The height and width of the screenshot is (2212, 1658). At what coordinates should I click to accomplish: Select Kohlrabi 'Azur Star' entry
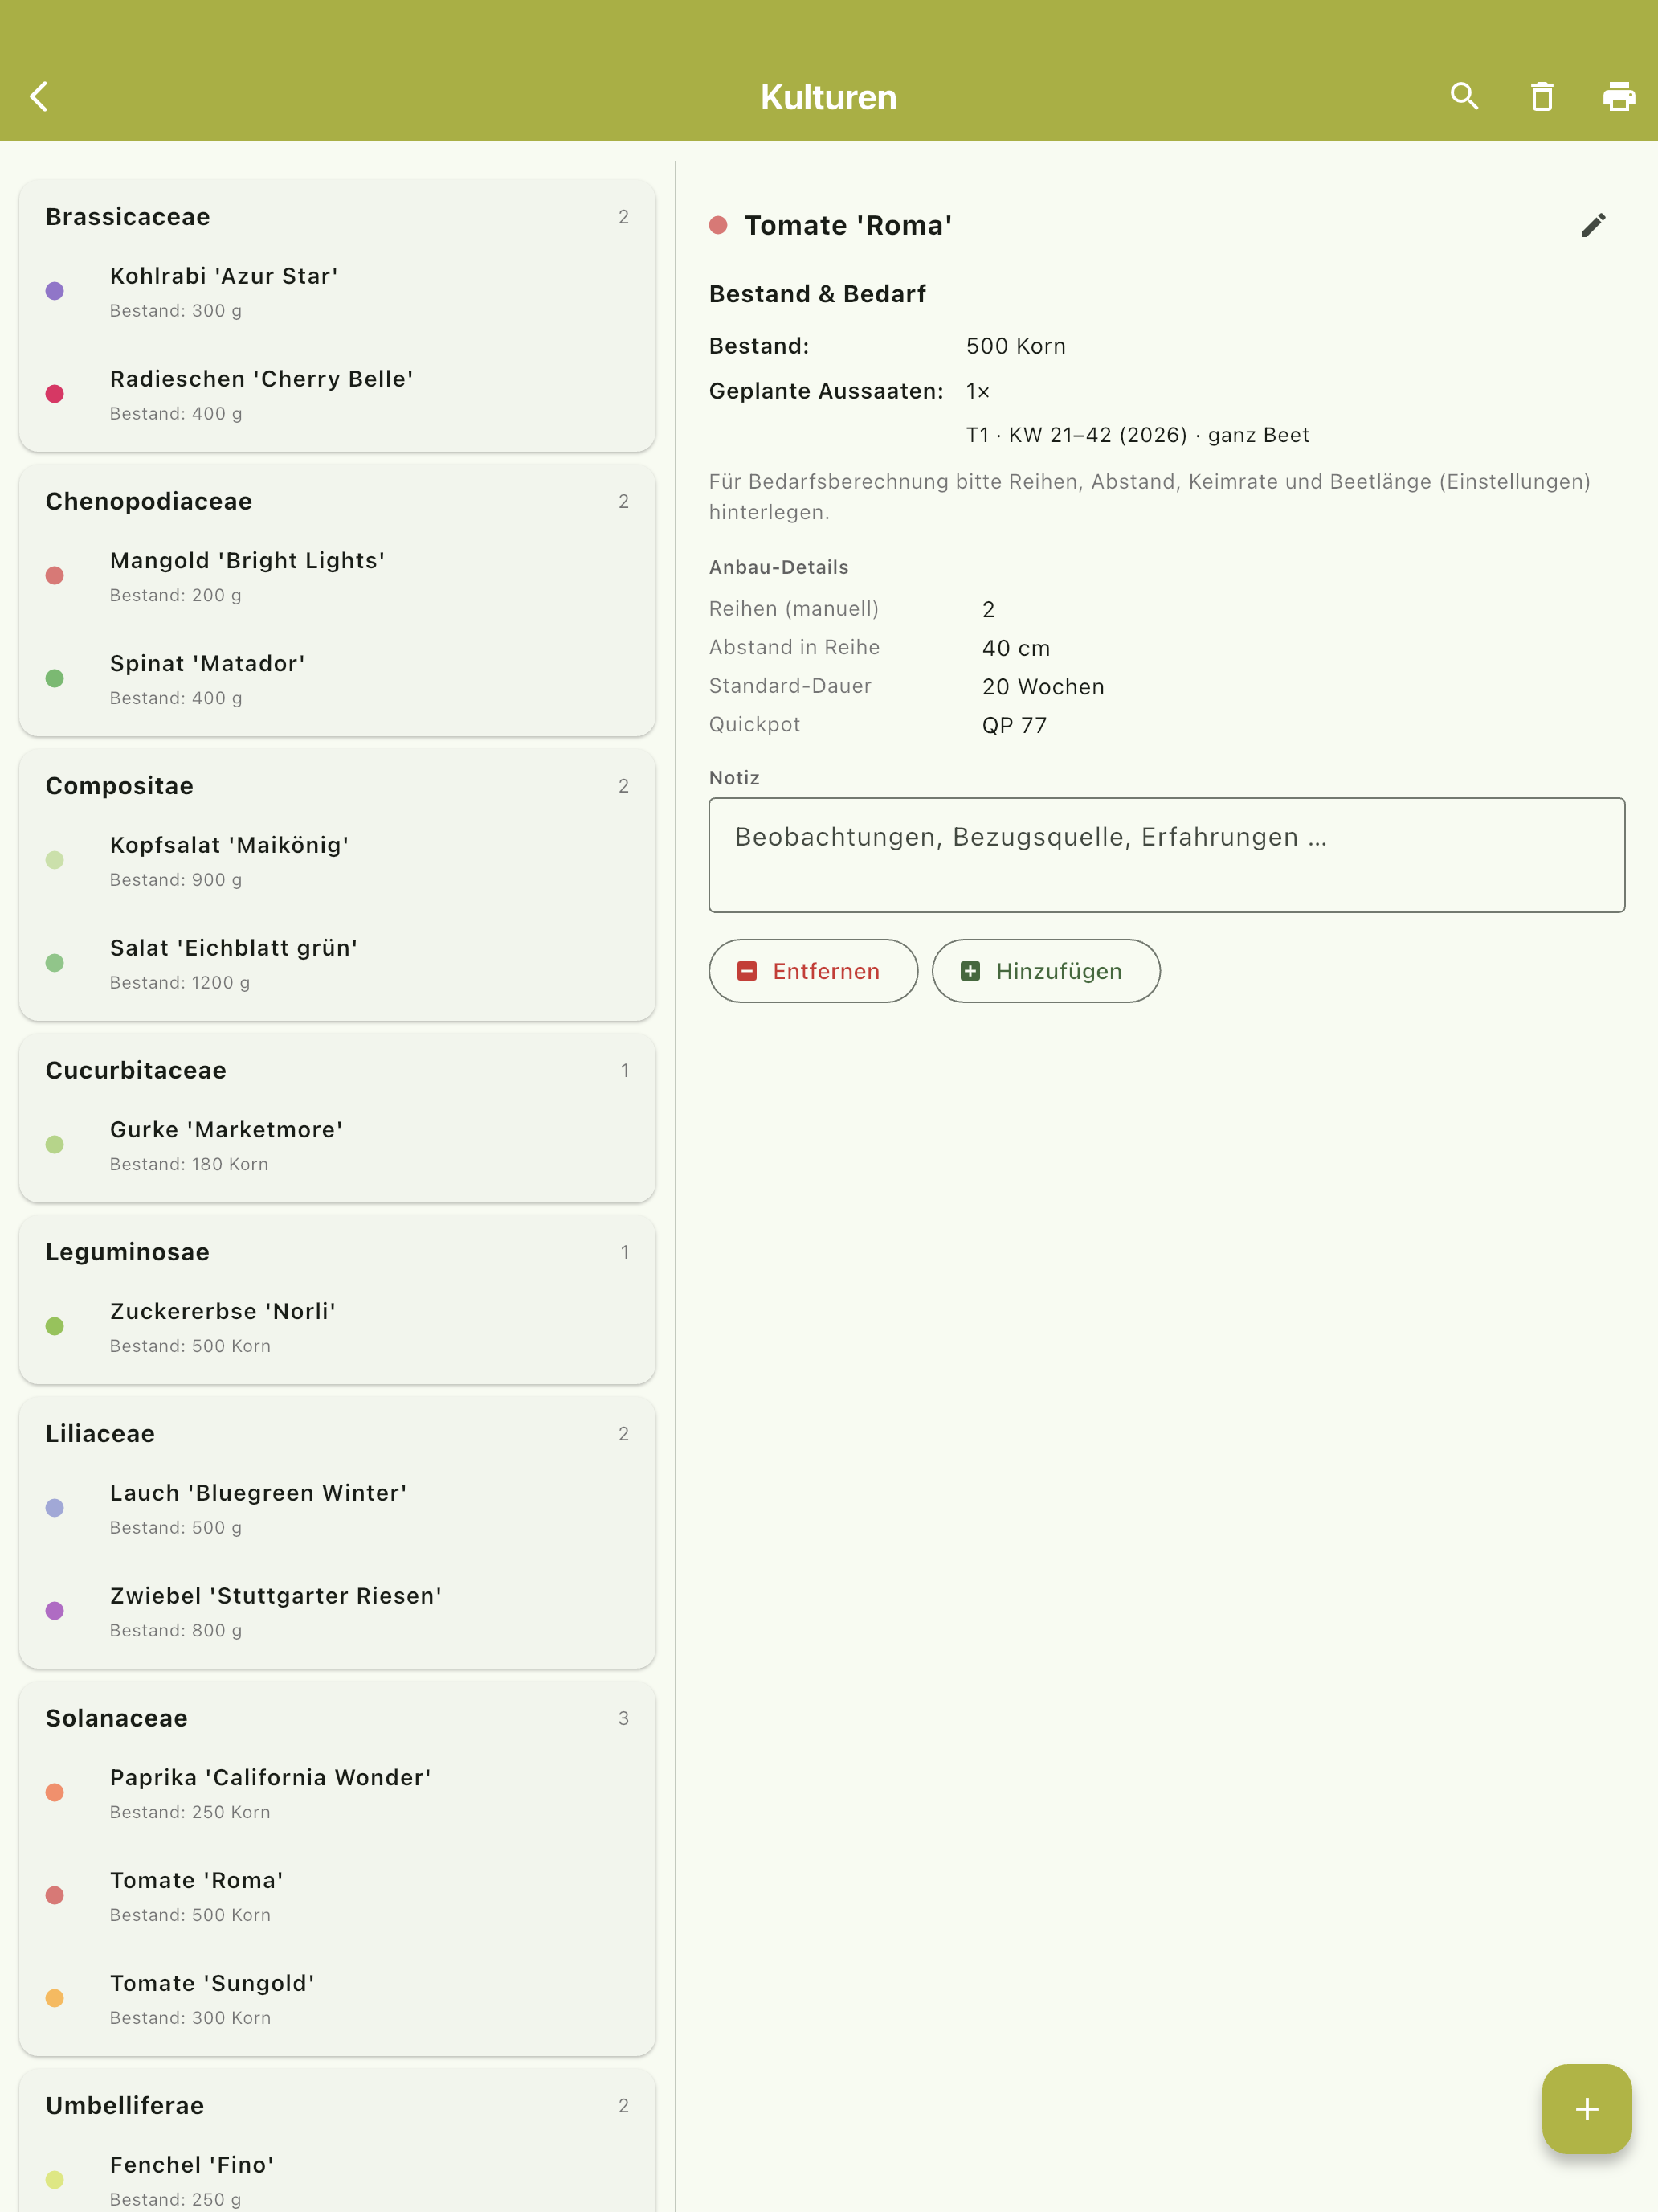tap(338, 292)
